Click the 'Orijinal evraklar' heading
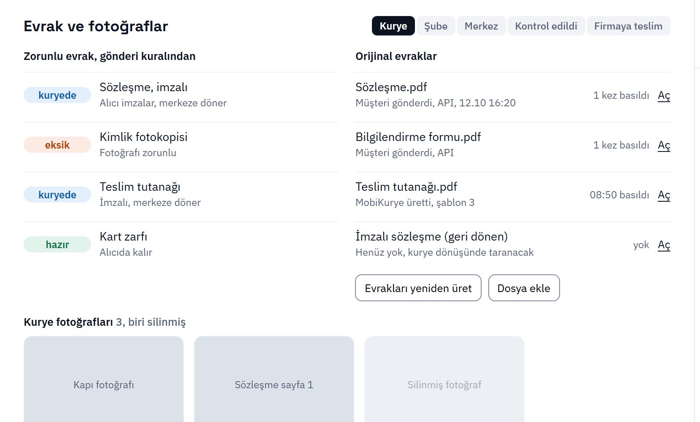The height and width of the screenshot is (422, 700). tap(396, 56)
